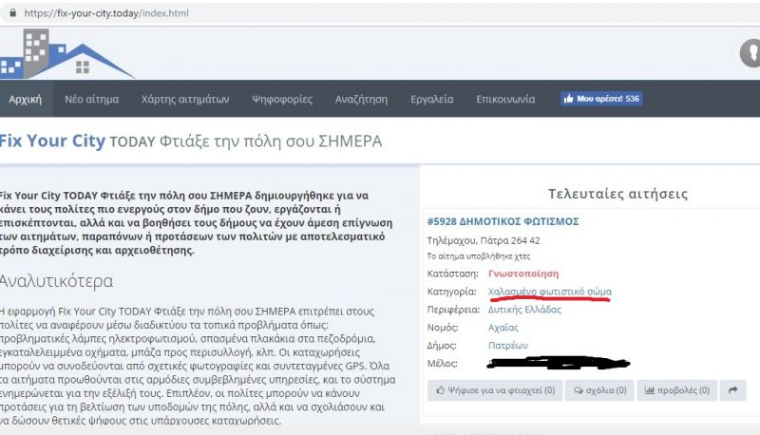Click the Δυτικής Ελλάδας region link
Viewport: 760px width, 435px height.
pos(524,310)
